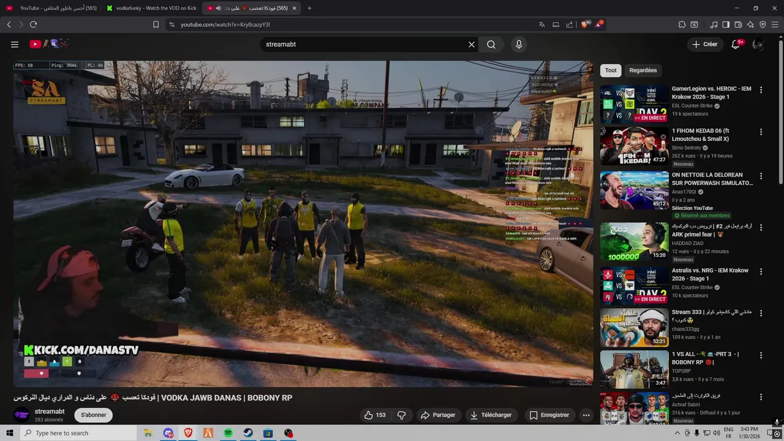Open the Brave playlist music note icon
784x441 pixels.
coord(714,24)
